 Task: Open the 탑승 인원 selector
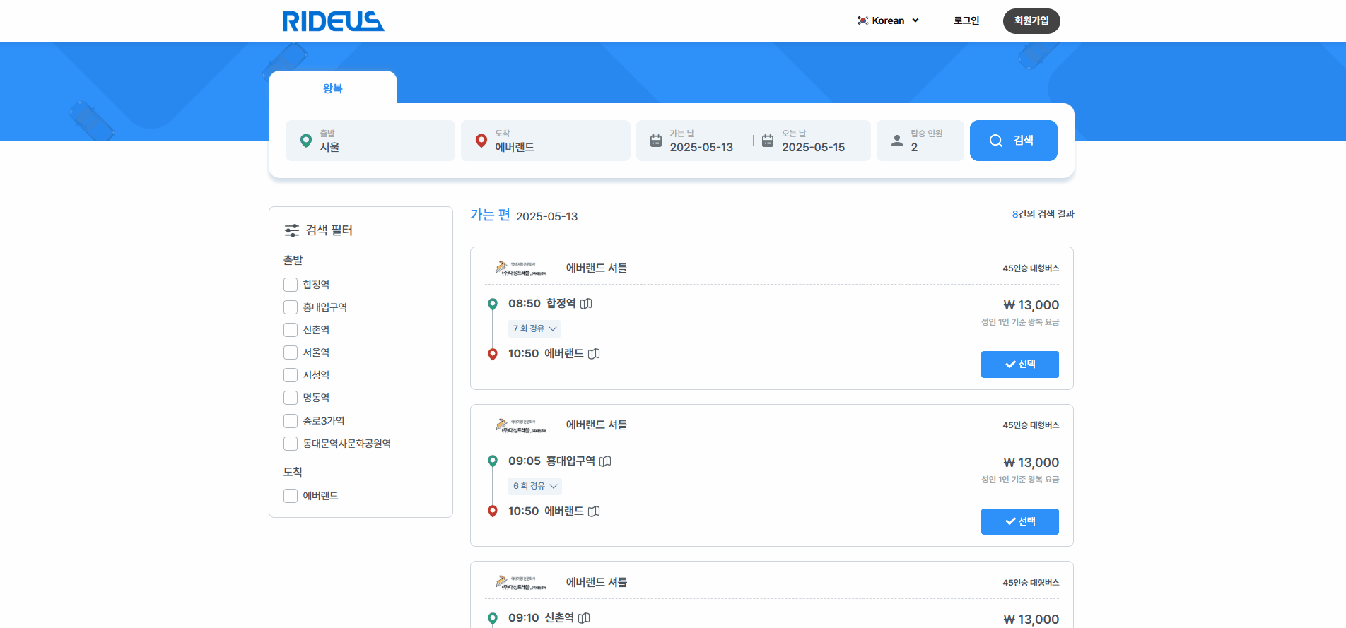(x=920, y=141)
